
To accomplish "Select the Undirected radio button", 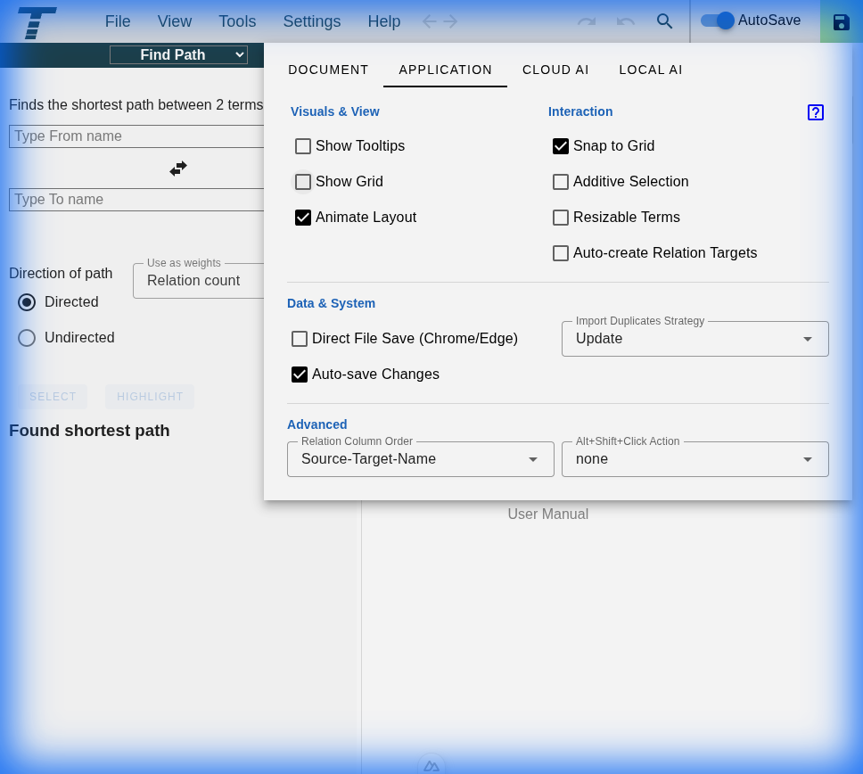I will 27,338.
